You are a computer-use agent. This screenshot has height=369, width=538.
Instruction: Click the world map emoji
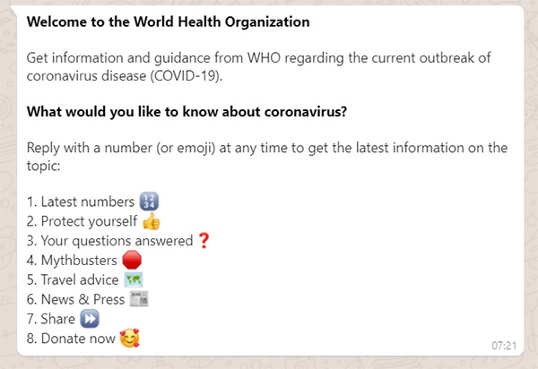tap(134, 280)
